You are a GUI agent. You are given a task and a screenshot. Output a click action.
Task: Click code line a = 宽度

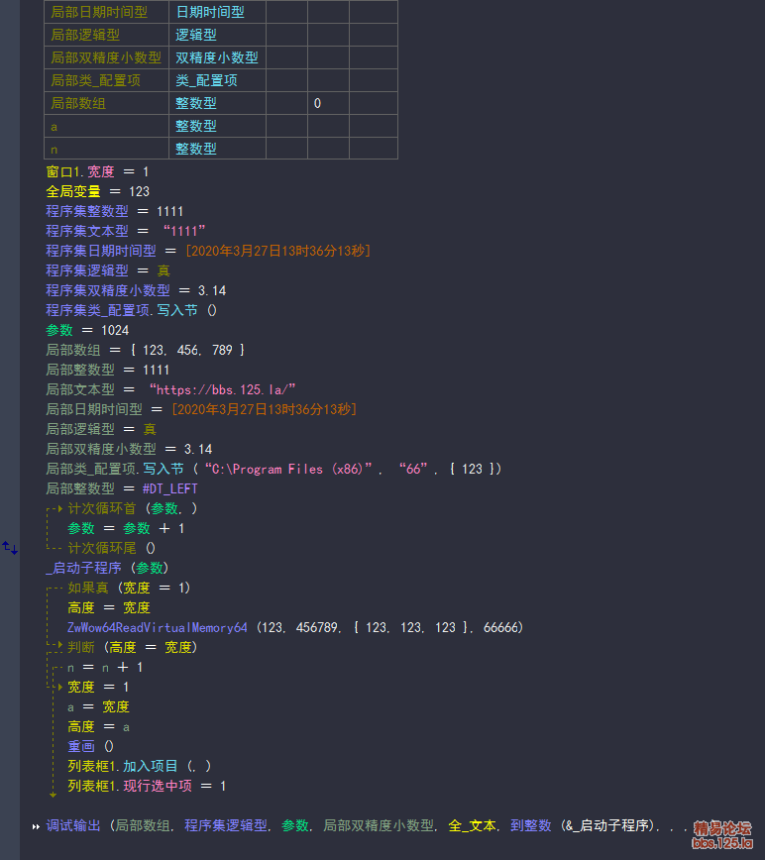[x=98, y=706]
